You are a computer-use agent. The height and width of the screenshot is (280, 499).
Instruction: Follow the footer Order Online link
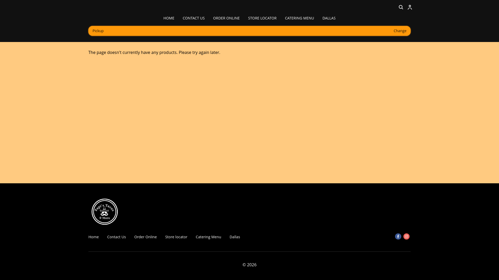coord(146,237)
